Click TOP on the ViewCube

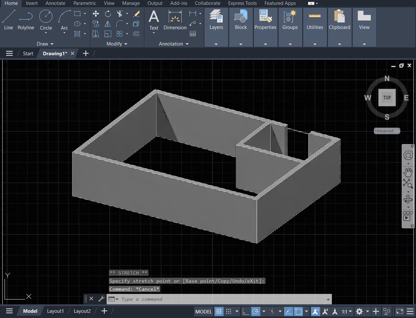pos(387,97)
